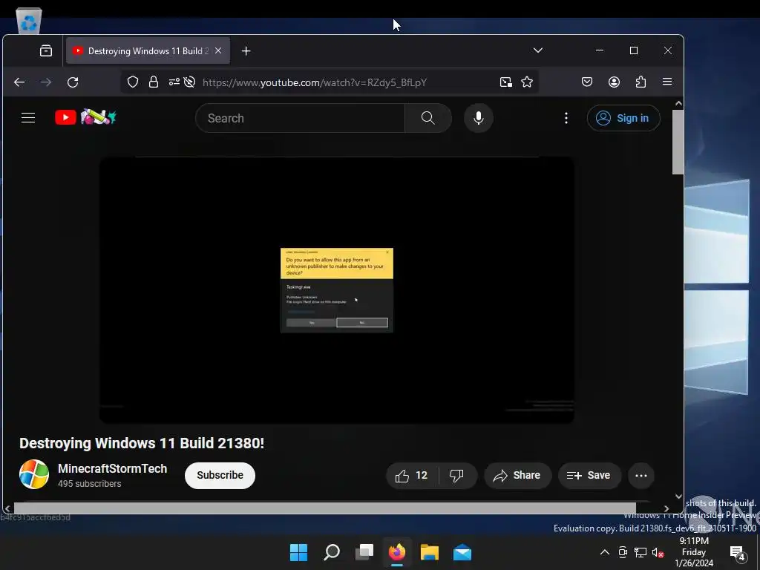Open network tray icon
Viewport: 760px width, 570px height.
pos(641,552)
